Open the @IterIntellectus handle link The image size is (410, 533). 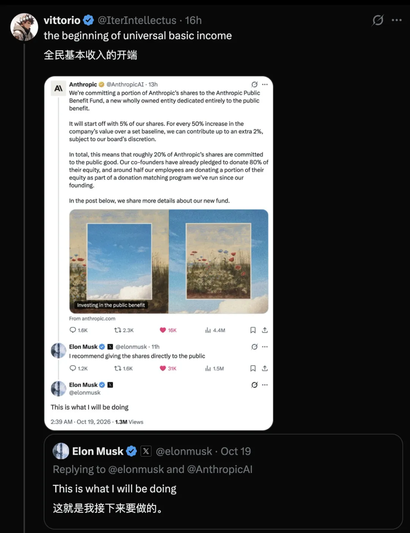[x=137, y=20]
